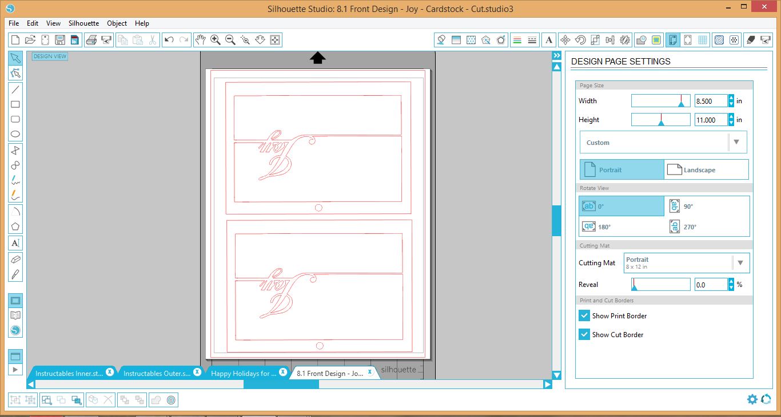Click the Undo arrow icon
Viewport: 781px width, 417px height.
(169, 40)
